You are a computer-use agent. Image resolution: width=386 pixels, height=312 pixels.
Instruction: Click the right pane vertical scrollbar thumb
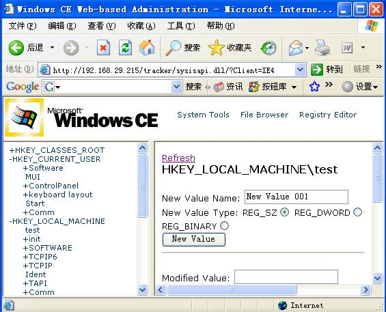pyautogui.click(x=377, y=178)
